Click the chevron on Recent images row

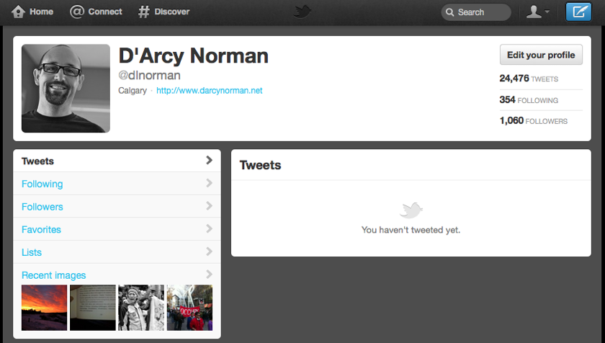click(209, 274)
